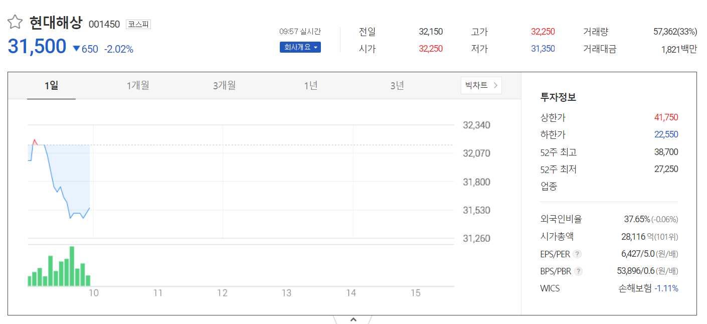Collapse the chart panel with up chevron
Viewport: 707px width, 324px height.
(x=353, y=319)
